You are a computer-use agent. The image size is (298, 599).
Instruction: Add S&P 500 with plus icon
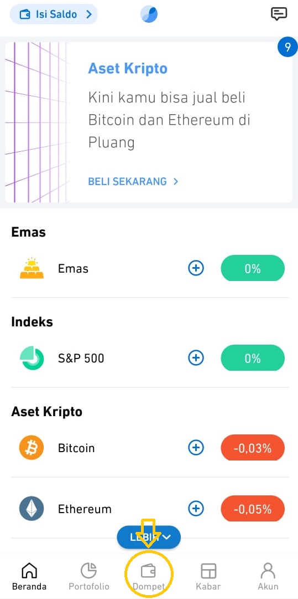pyautogui.click(x=196, y=358)
